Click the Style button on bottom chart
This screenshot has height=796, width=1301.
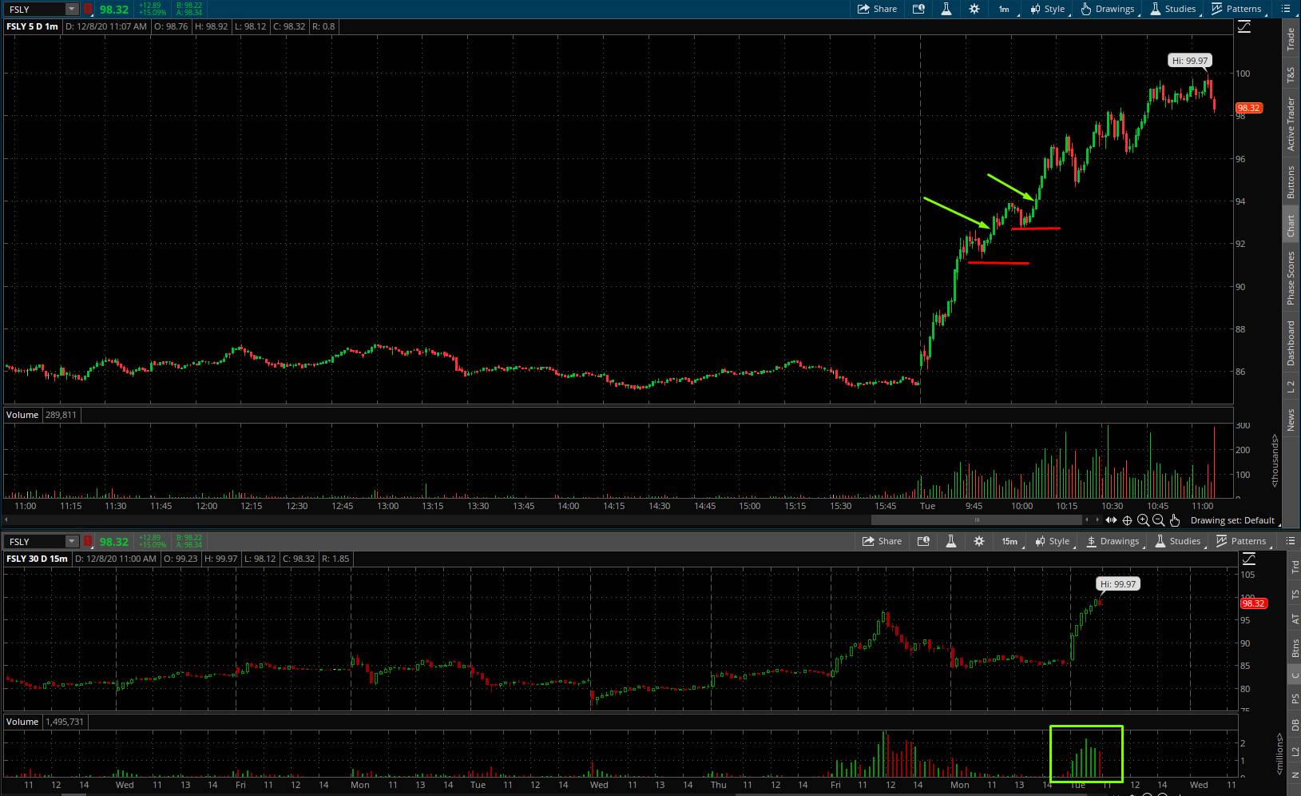pyautogui.click(x=1052, y=541)
